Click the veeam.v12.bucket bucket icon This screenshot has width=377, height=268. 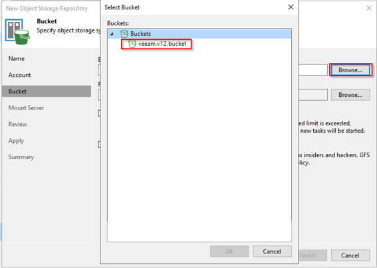coord(132,44)
